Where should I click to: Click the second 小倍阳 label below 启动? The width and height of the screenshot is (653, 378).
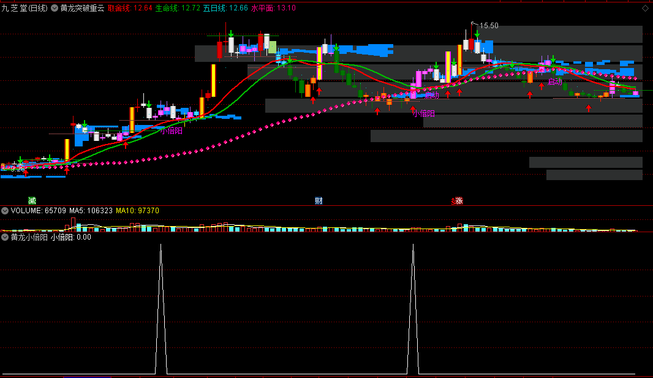pos(424,113)
